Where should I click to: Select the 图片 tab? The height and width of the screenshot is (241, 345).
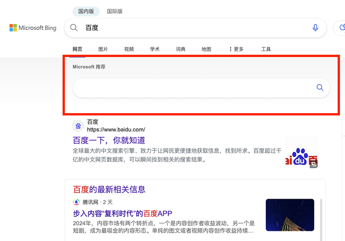point(103,49)
